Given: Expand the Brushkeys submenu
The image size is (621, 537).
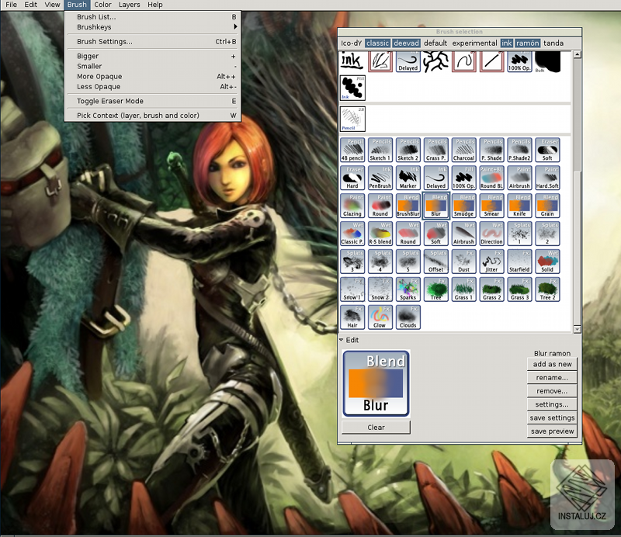Looking at the screenshot, I should click(x=152, y=27).
